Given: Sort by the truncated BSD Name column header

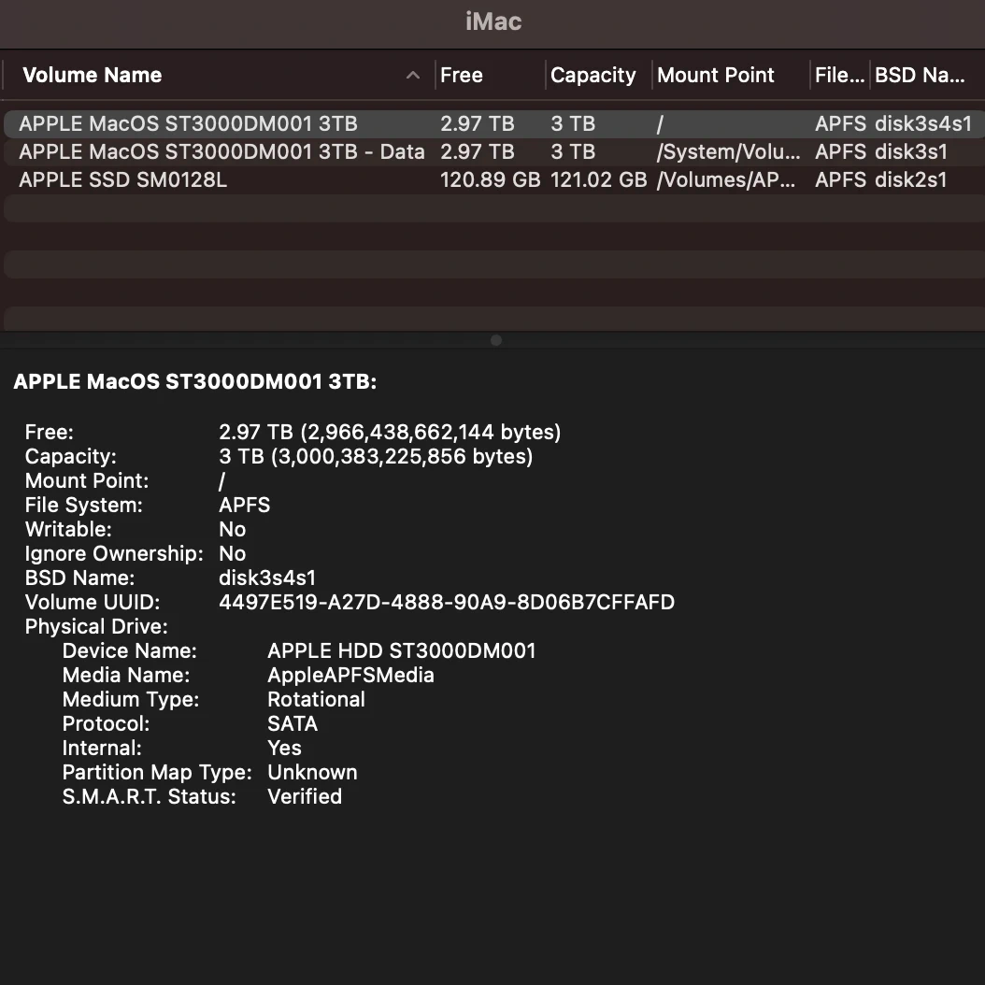Looking at the screenshot, I should tap(920, 76).
